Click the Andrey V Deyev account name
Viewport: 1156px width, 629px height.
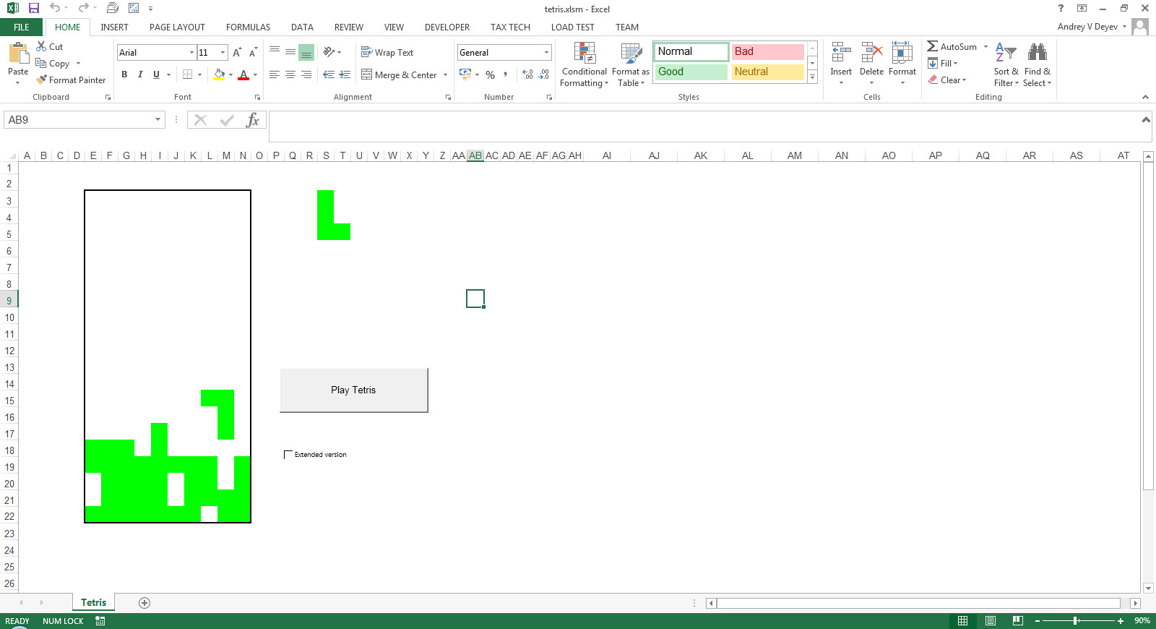1087,27
